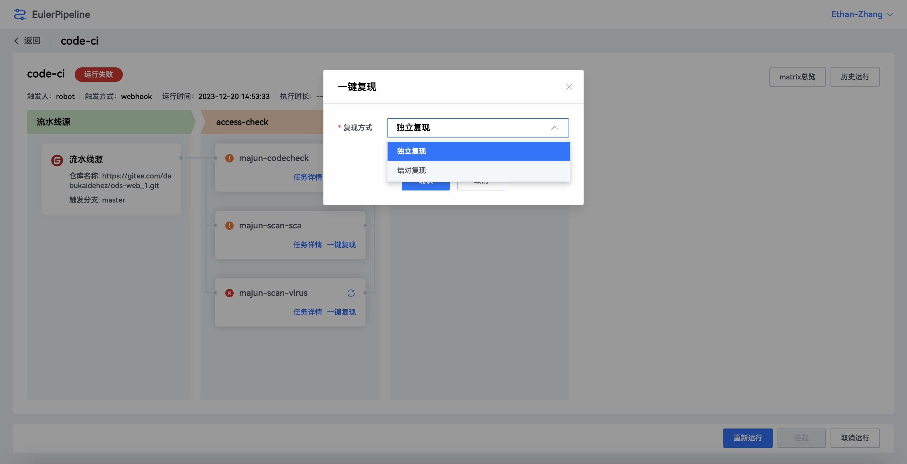Click the Gitee repository icon on 流水线源 card
907x464 pixels.
pos(56,159)
